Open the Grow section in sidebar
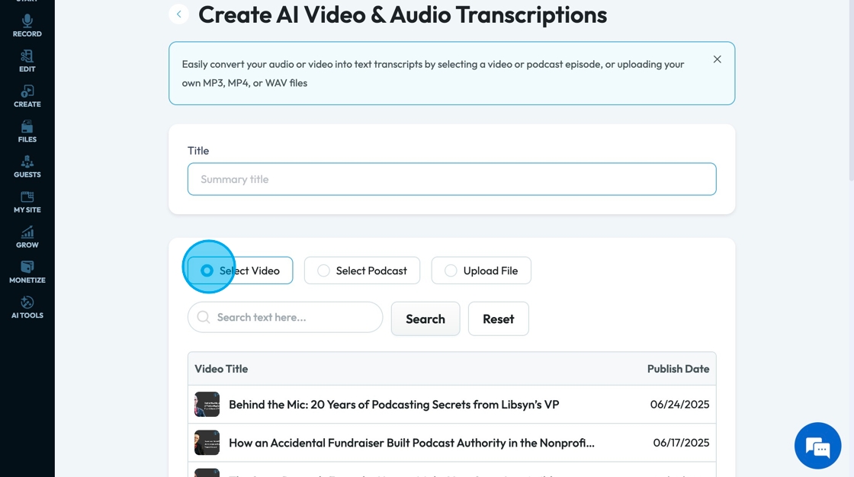This screenshot has height=477, width=854. coord(27,238)
